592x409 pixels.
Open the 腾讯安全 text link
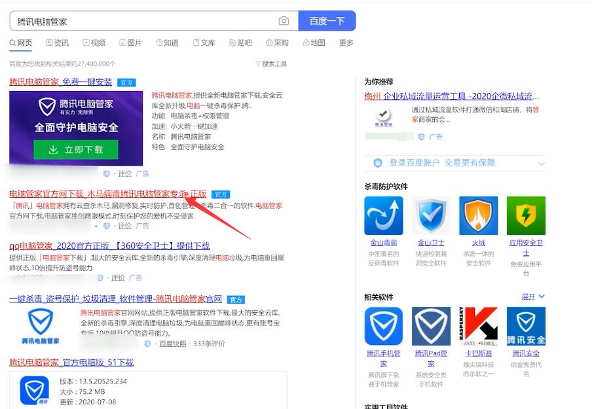point(526,353)
